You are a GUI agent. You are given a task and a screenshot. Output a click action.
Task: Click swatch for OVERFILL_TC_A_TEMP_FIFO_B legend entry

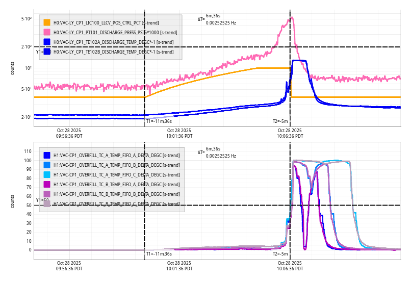click(x=47, y=165)
